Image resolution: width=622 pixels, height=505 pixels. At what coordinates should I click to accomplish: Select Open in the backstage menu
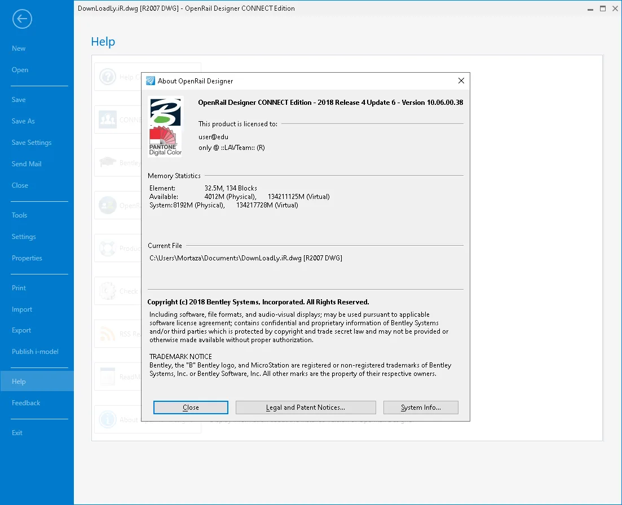(x=20, y=70)
